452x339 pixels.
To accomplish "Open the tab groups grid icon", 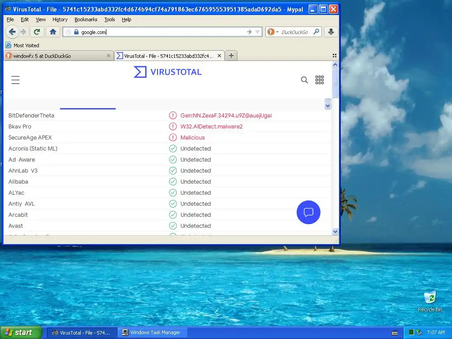I will click(335, 56).
